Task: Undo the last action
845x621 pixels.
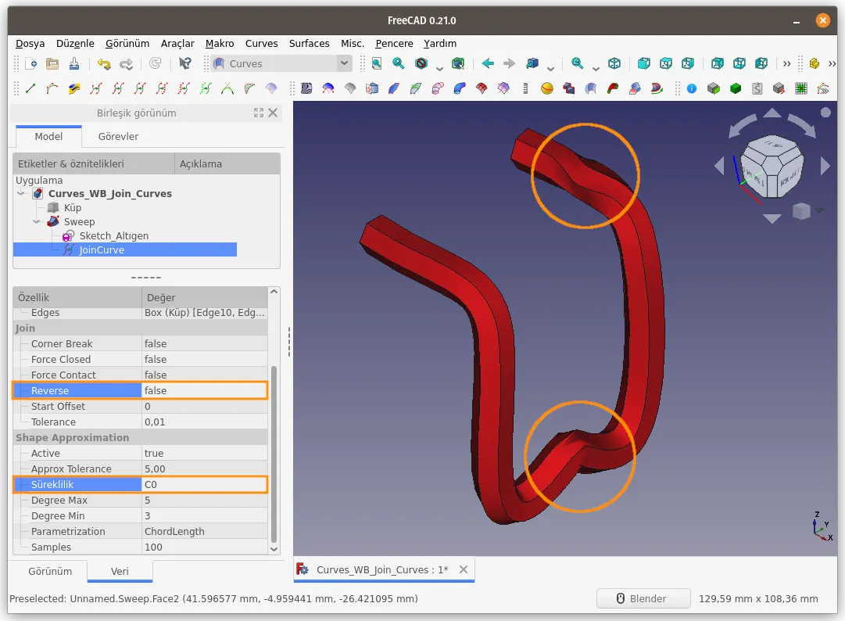Action: tap(104, 63)
